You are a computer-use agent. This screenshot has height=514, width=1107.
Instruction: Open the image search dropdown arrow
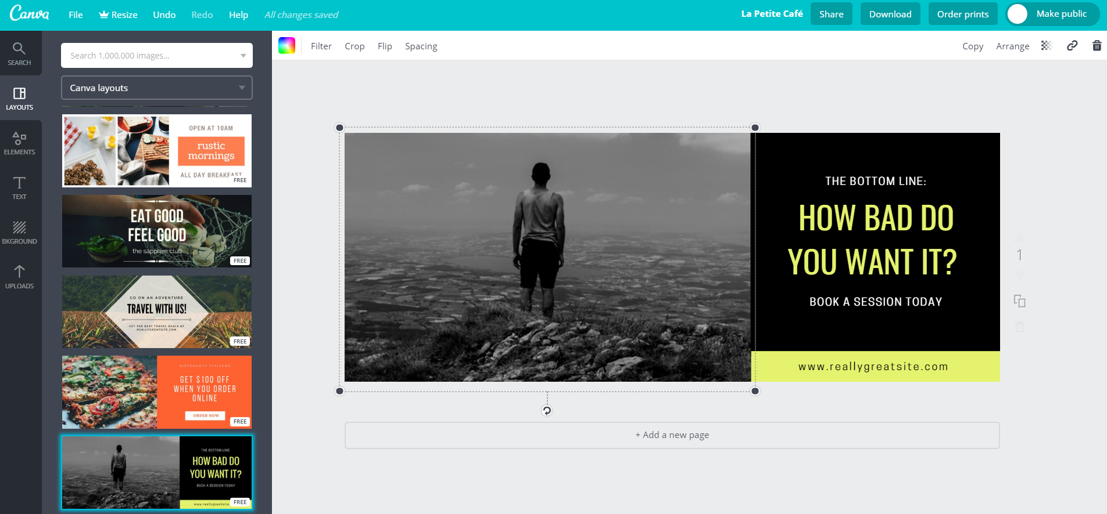[243, 56]
